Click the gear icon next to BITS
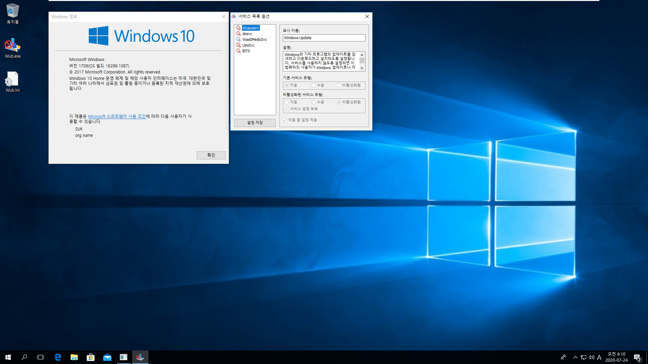 pyautogui.click(x=238, y=51)
